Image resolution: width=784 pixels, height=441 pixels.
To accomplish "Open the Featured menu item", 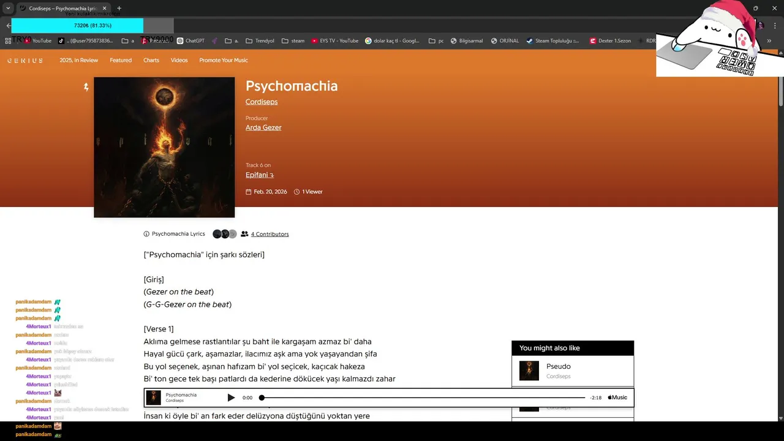I will [x=121, y=60].
